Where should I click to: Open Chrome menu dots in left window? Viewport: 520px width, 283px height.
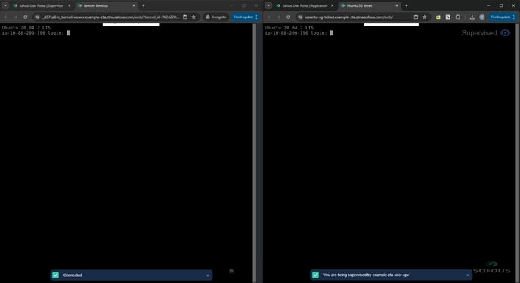(257, 17)
